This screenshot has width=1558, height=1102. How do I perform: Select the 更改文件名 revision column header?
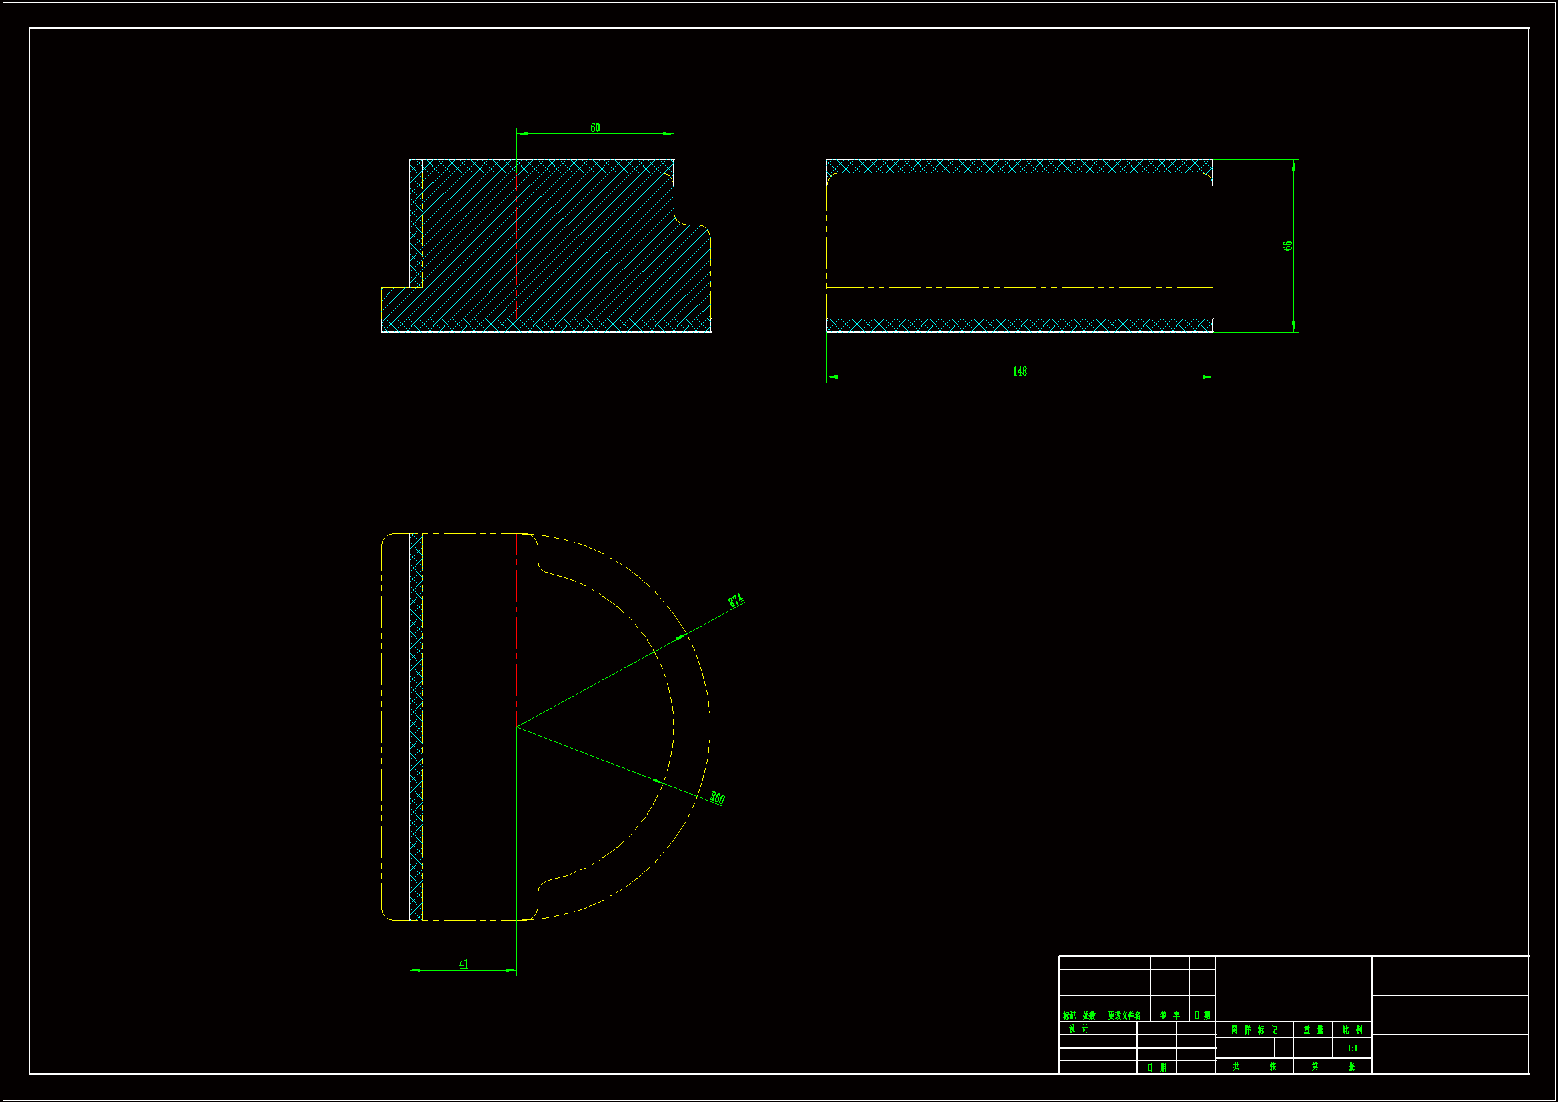point(1124,1016)
